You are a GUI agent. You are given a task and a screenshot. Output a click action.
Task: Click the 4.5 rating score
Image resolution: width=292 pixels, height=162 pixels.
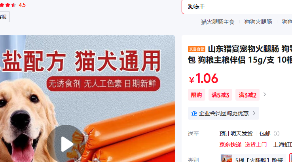point(22,5)
